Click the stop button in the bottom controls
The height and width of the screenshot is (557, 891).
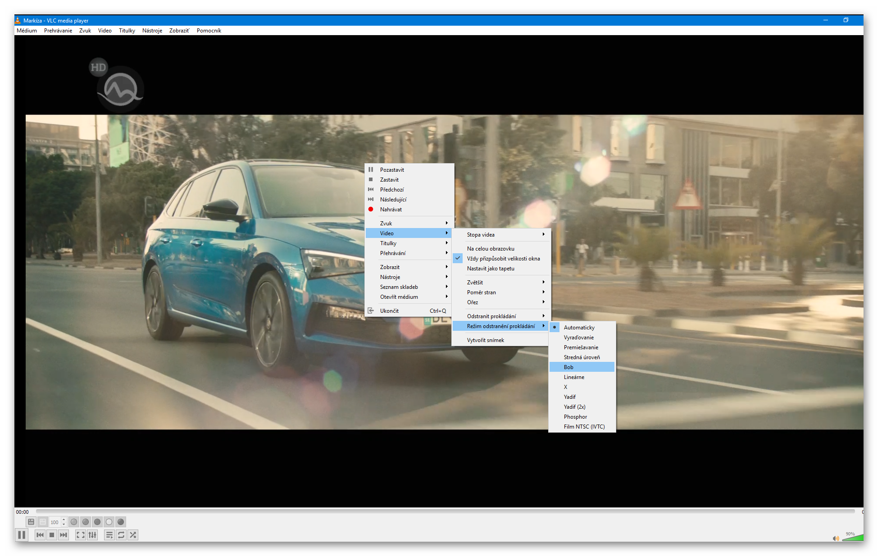coord(52,535)
